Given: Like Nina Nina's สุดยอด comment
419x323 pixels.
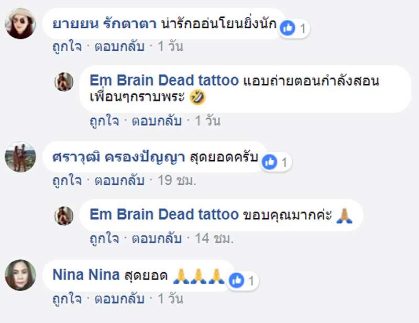Looking at the screenshot, I should pyautogui.click(x=67, y=299).
